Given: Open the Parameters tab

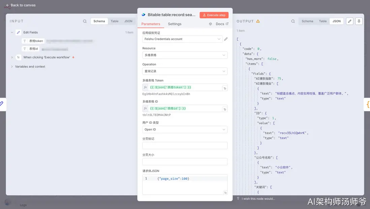Looking at the screenshot, I should point(151,24).
